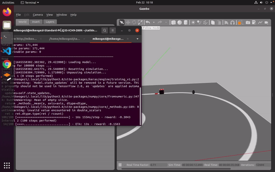Open the plot graph tool
The height and width of the screenshot is (172, 275).
pyautogui.click(x=260, y=22)
